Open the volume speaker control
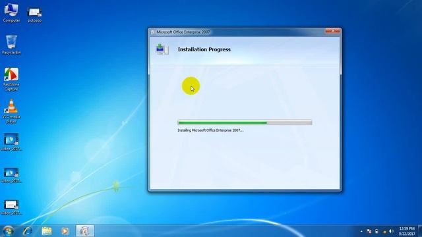The image size is (422, 237). point(391,231)
